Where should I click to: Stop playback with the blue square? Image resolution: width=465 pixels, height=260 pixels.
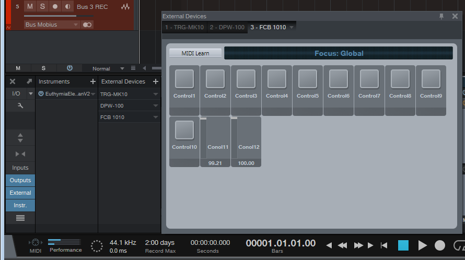403,245
